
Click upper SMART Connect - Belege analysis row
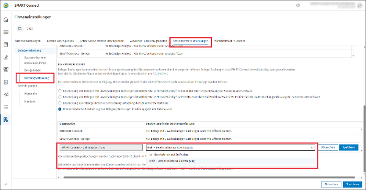point(205,54)
